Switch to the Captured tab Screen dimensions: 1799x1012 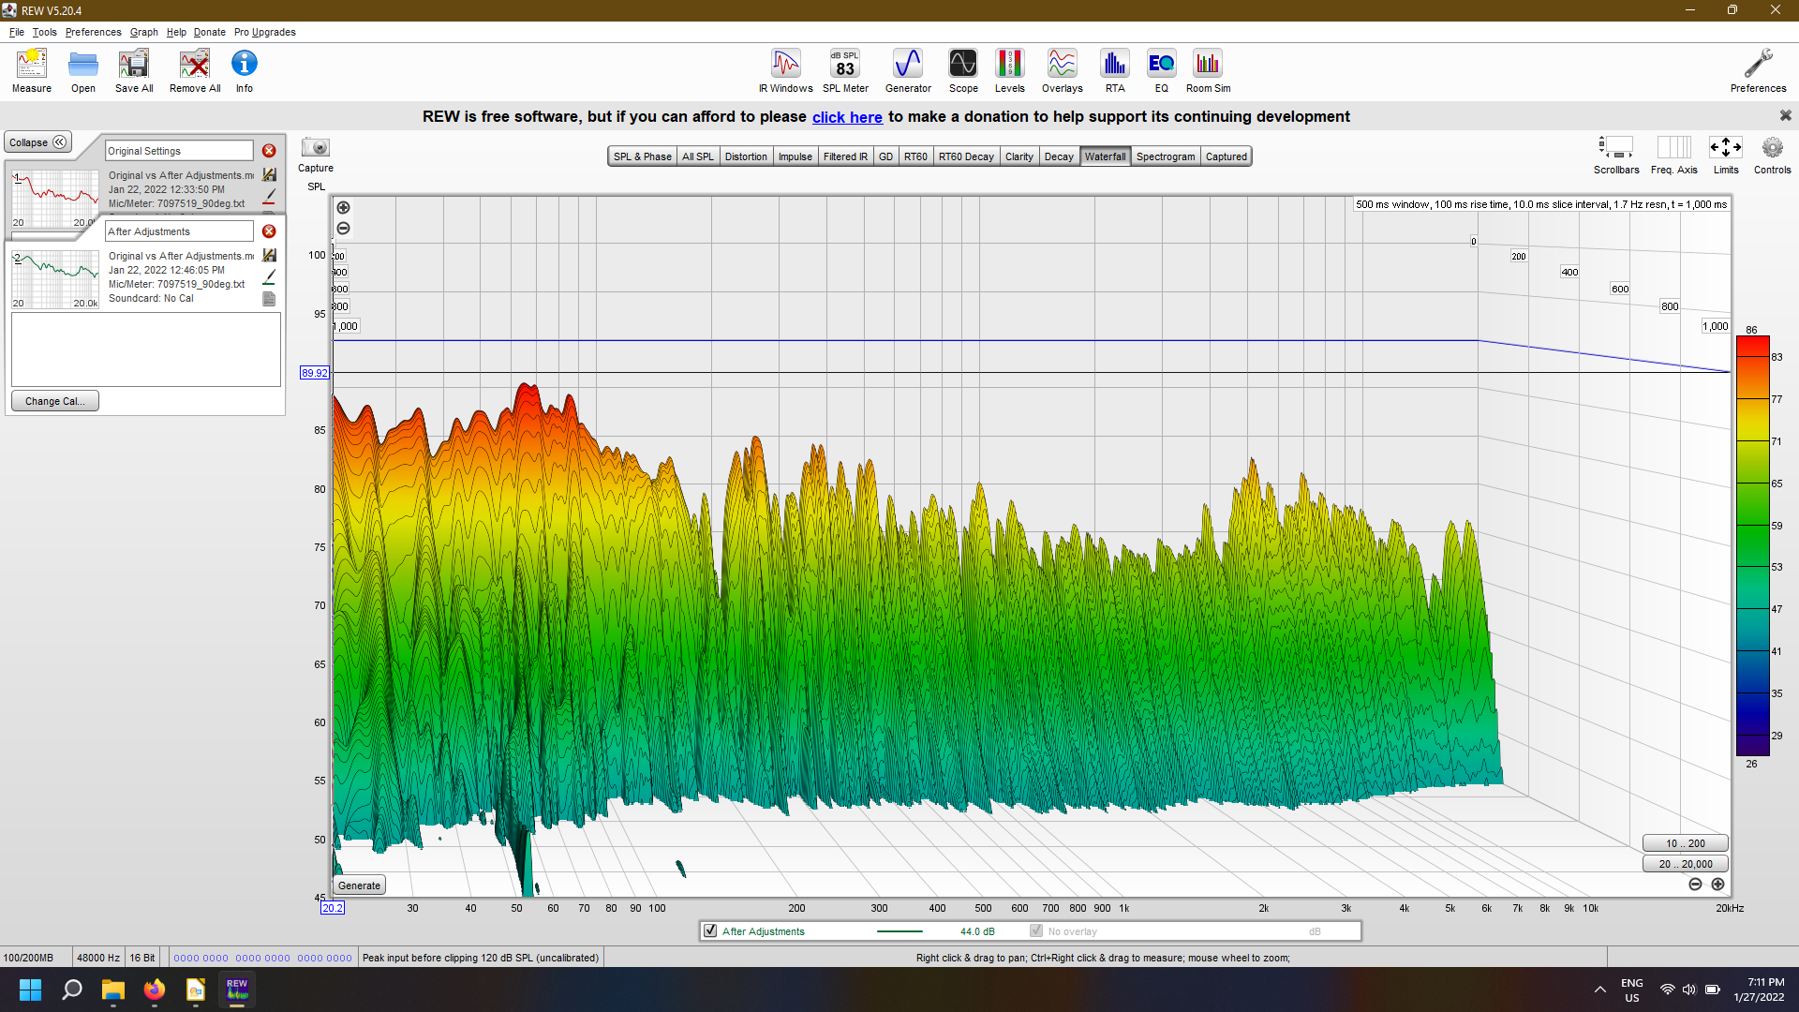[1227, 156]
